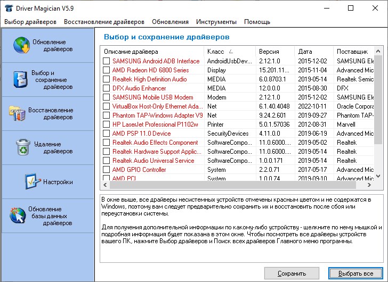Tick the DFX Audio Enhancer checkbox
The image size is (388, 282).
coord(107,88)
